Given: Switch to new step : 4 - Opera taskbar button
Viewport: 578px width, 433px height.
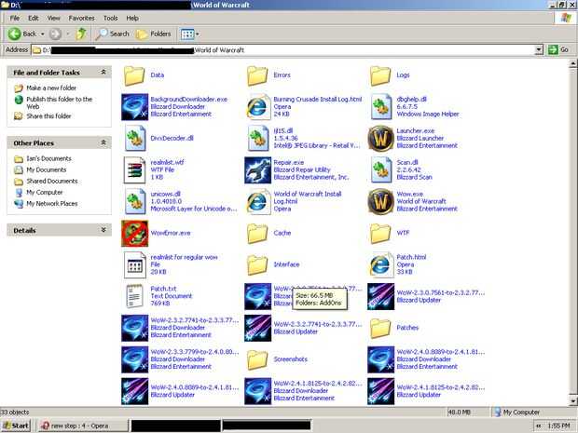Looking at the screenshot, I should (x=83, y=426).
